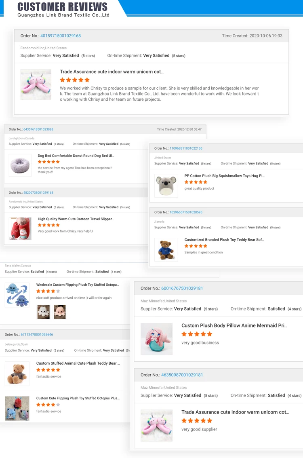Open order number 60016767501029181 link
The width and height of the screenshot is (303, 458).
pyautogui.click(x=182, y=288)
